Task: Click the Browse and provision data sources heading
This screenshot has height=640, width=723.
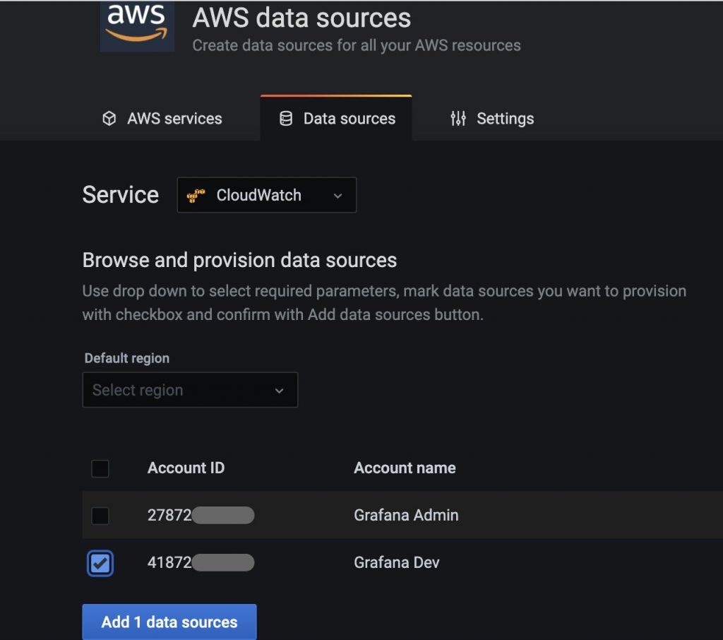Action: [239, 260]
